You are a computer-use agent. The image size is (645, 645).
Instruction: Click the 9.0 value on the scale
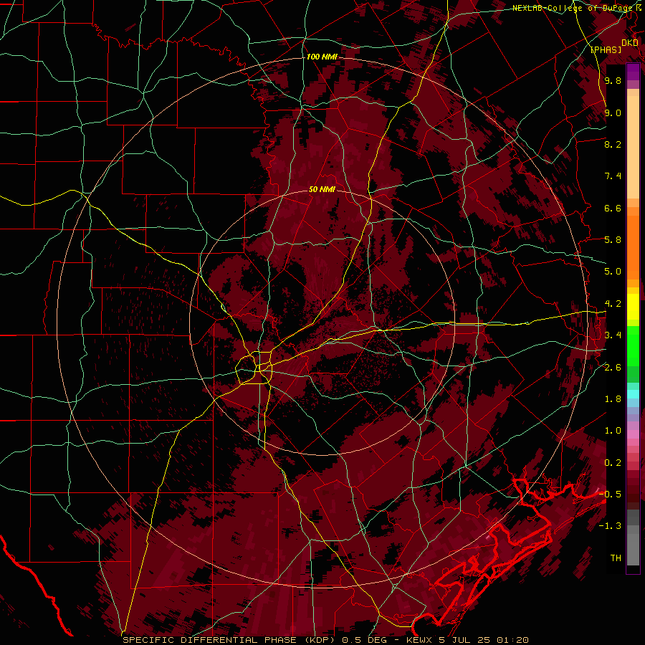click(613, 113)
